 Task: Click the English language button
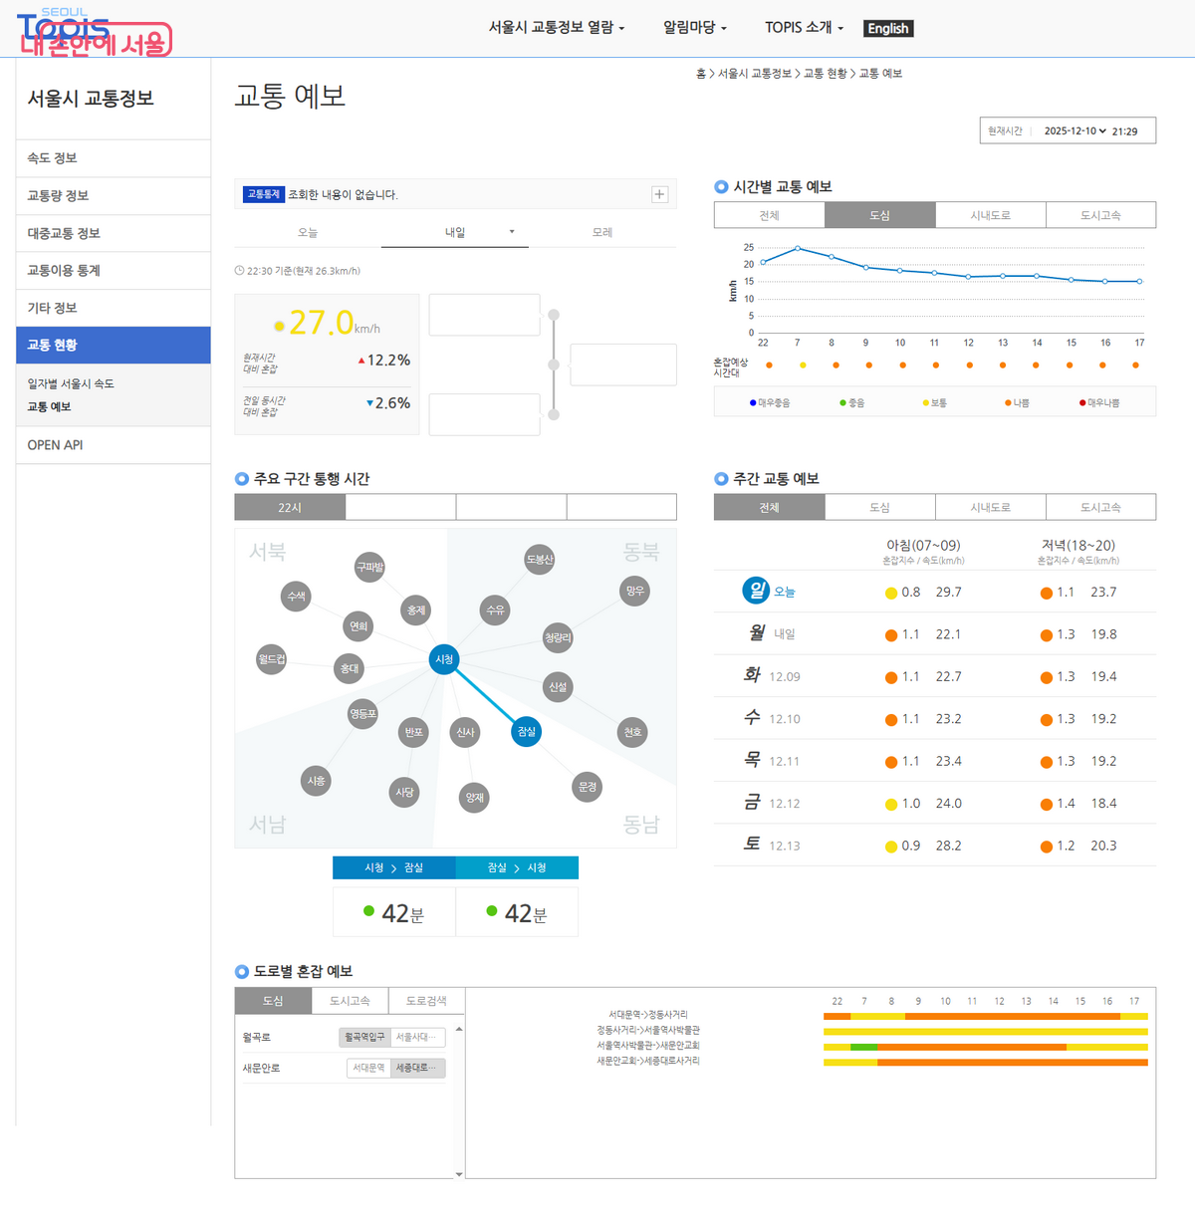[x=887, y=28]
